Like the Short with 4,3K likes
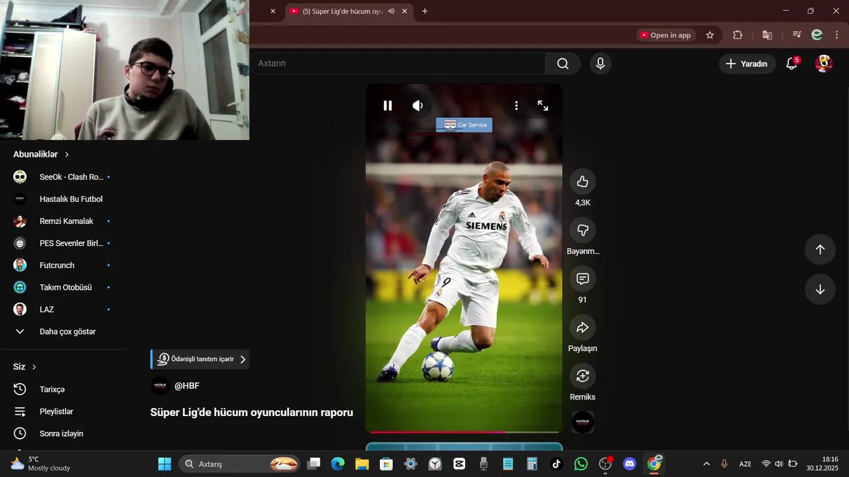Viewport: 849px width, 477px height. pyautogui.click(x=582, y=182)
